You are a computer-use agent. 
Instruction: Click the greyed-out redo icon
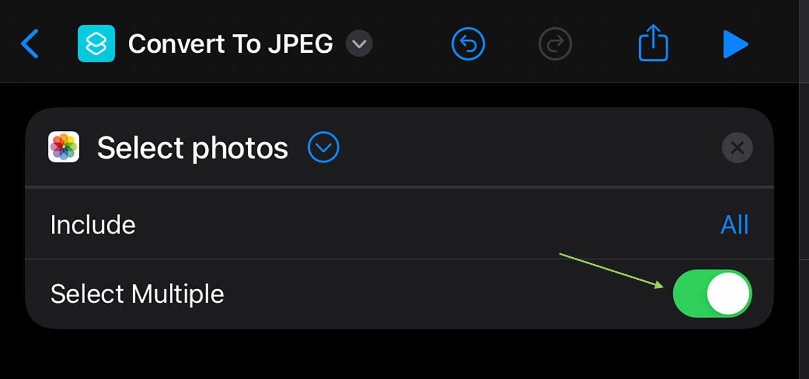tap(555, 44)
